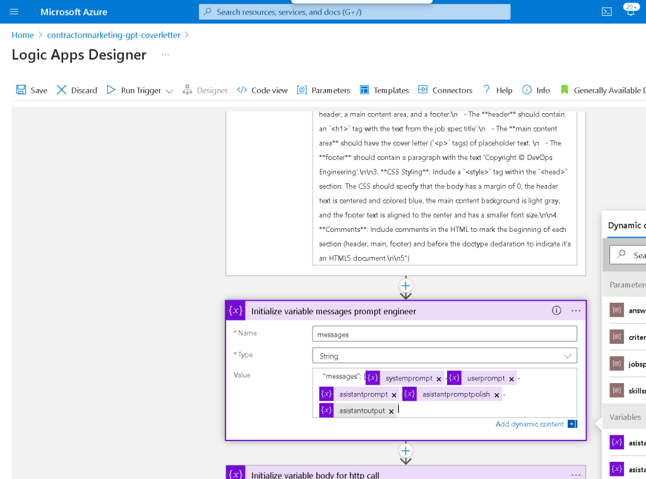Insert the criter parameter from dynamic content
646x479 pixels.
click(627, 337)
